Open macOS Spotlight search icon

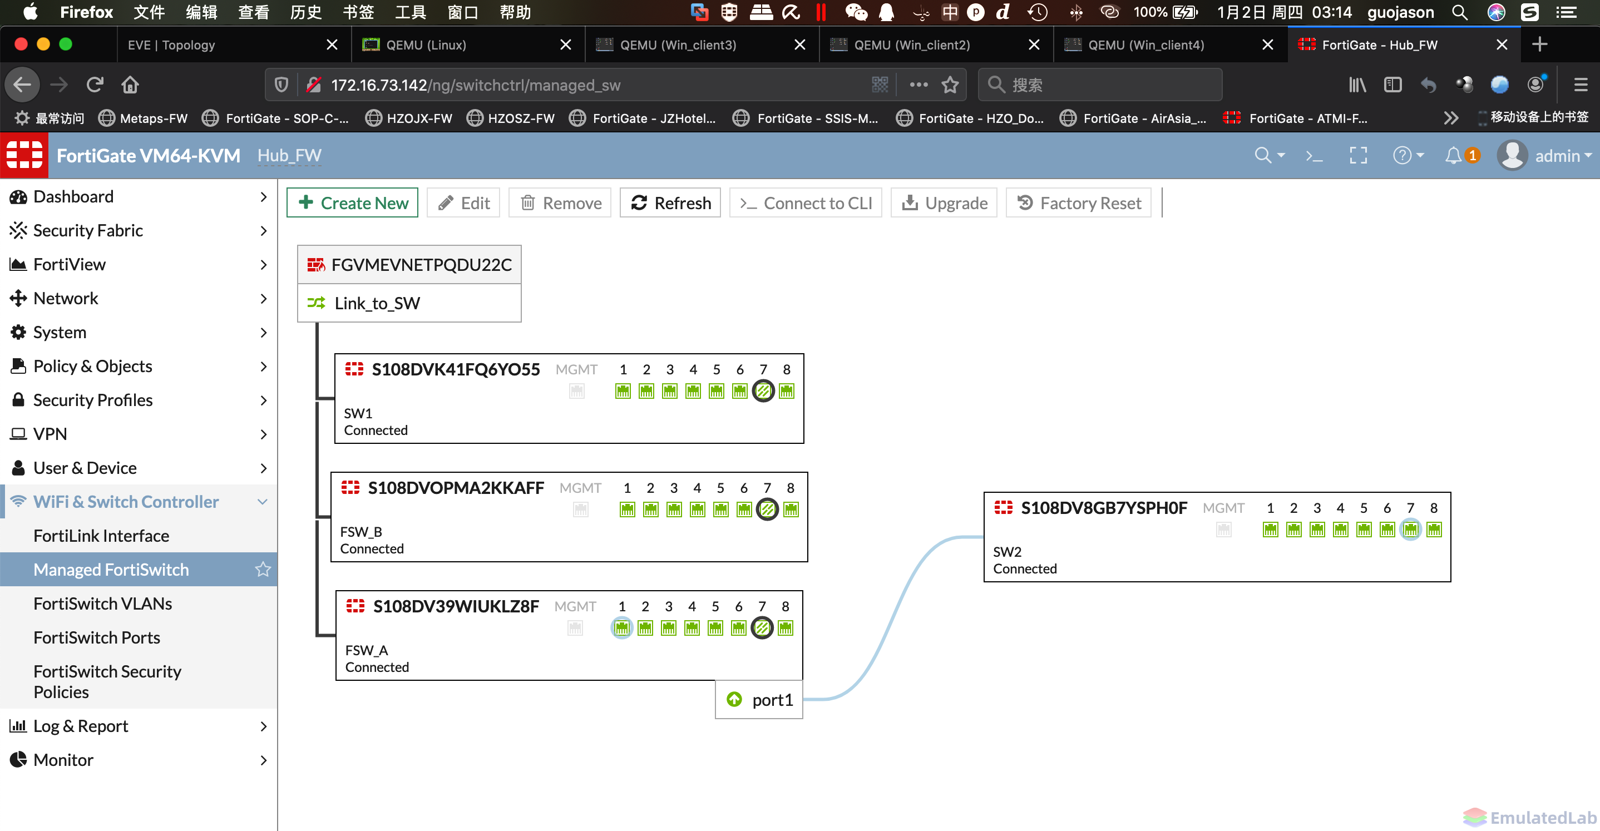[1460, 12]
